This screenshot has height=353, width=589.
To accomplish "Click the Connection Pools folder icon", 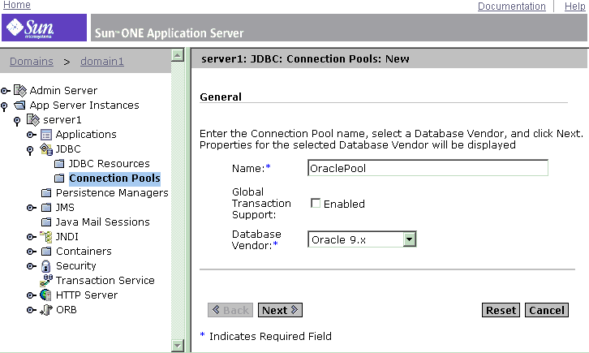I will pyautogui.click(x=59, y=179).
